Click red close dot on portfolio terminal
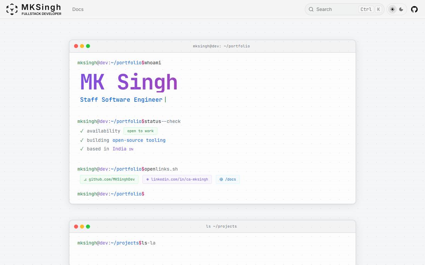This screenshot has height=265, width=425. click(x=76, y=46)
